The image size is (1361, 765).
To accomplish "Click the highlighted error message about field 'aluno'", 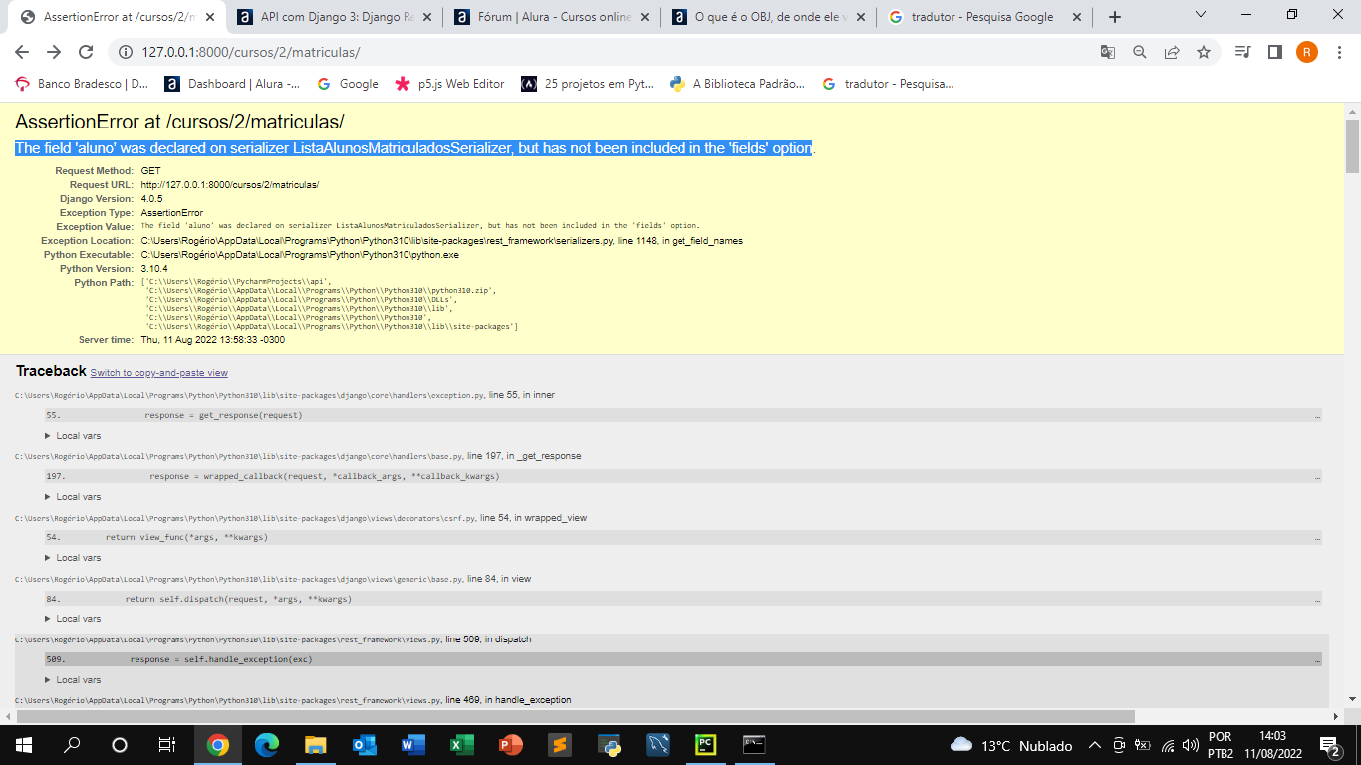I will coord(414,148).
